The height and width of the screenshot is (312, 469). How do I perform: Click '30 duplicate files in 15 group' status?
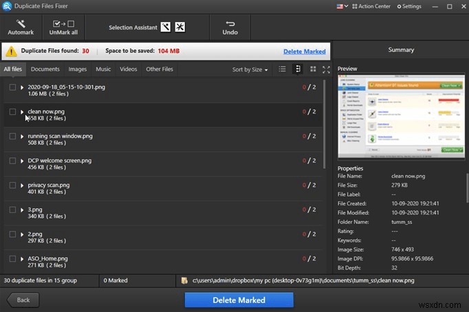pos(41,280)
